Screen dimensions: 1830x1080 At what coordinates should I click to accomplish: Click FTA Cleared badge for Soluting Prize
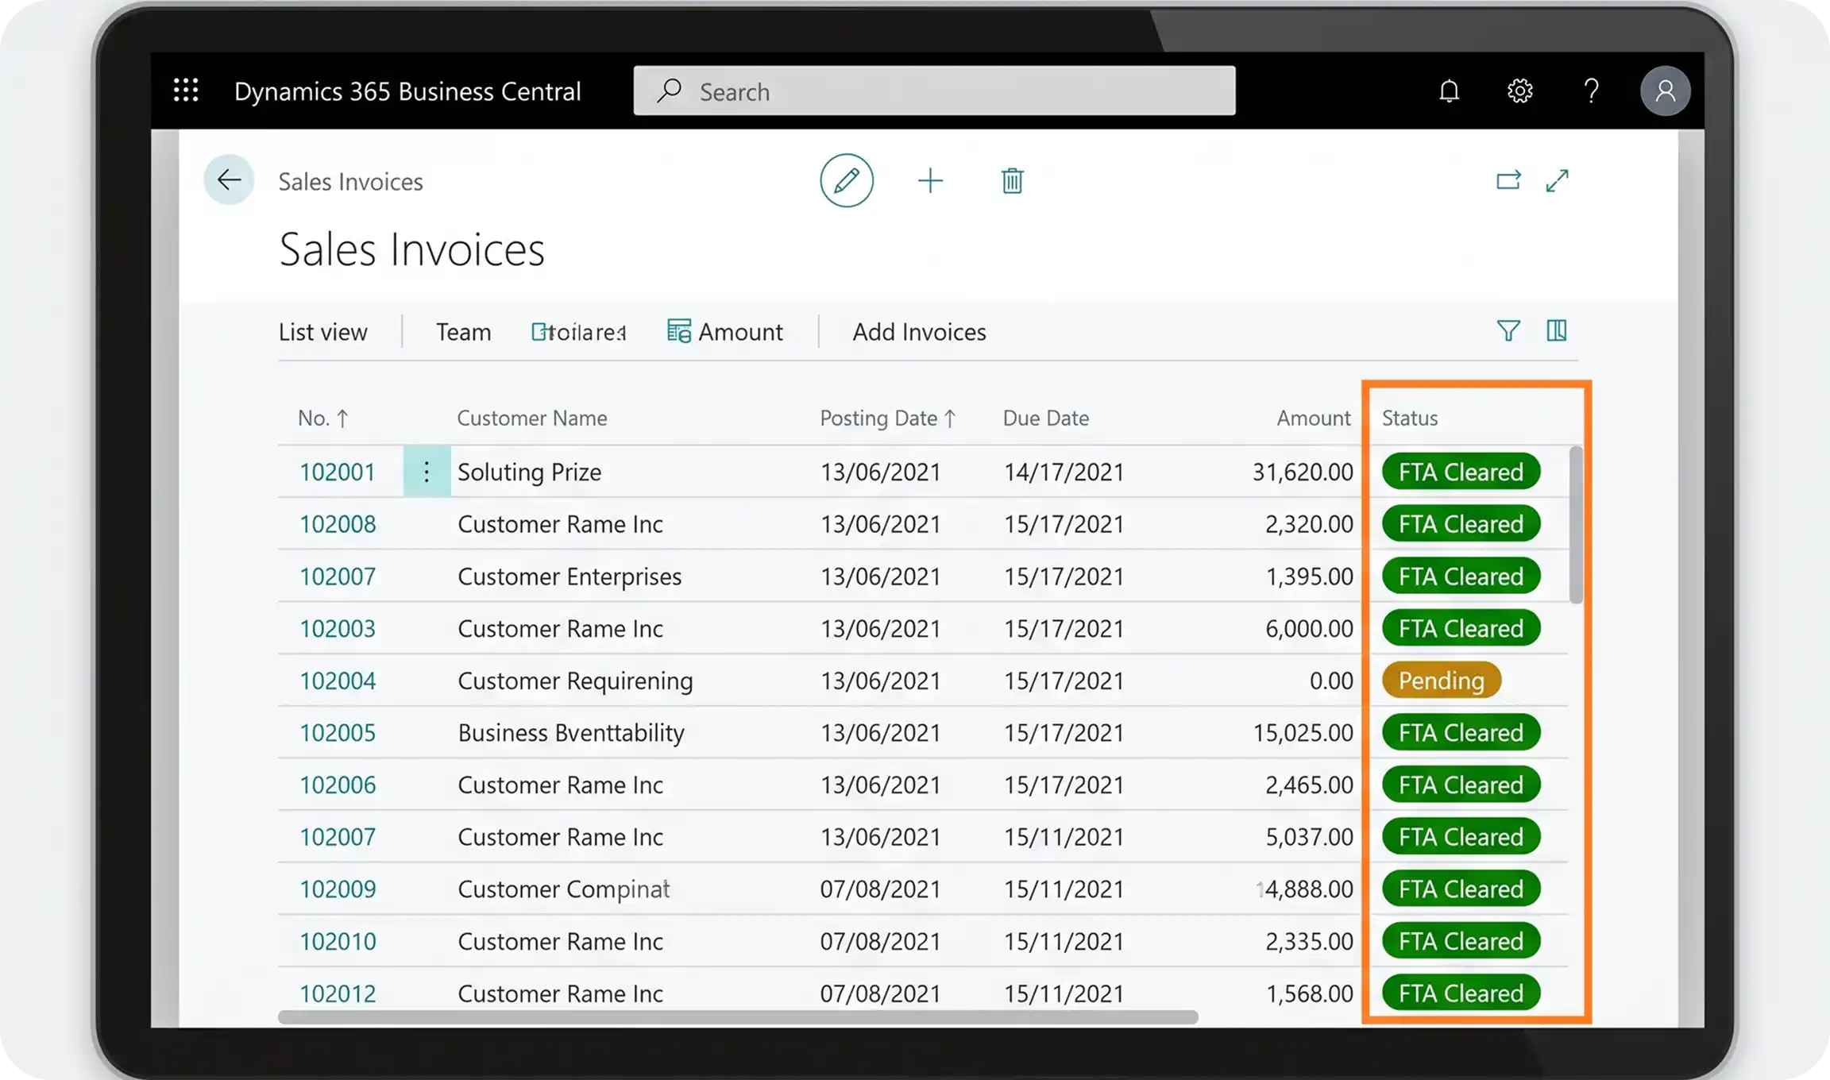(1461, 472)
